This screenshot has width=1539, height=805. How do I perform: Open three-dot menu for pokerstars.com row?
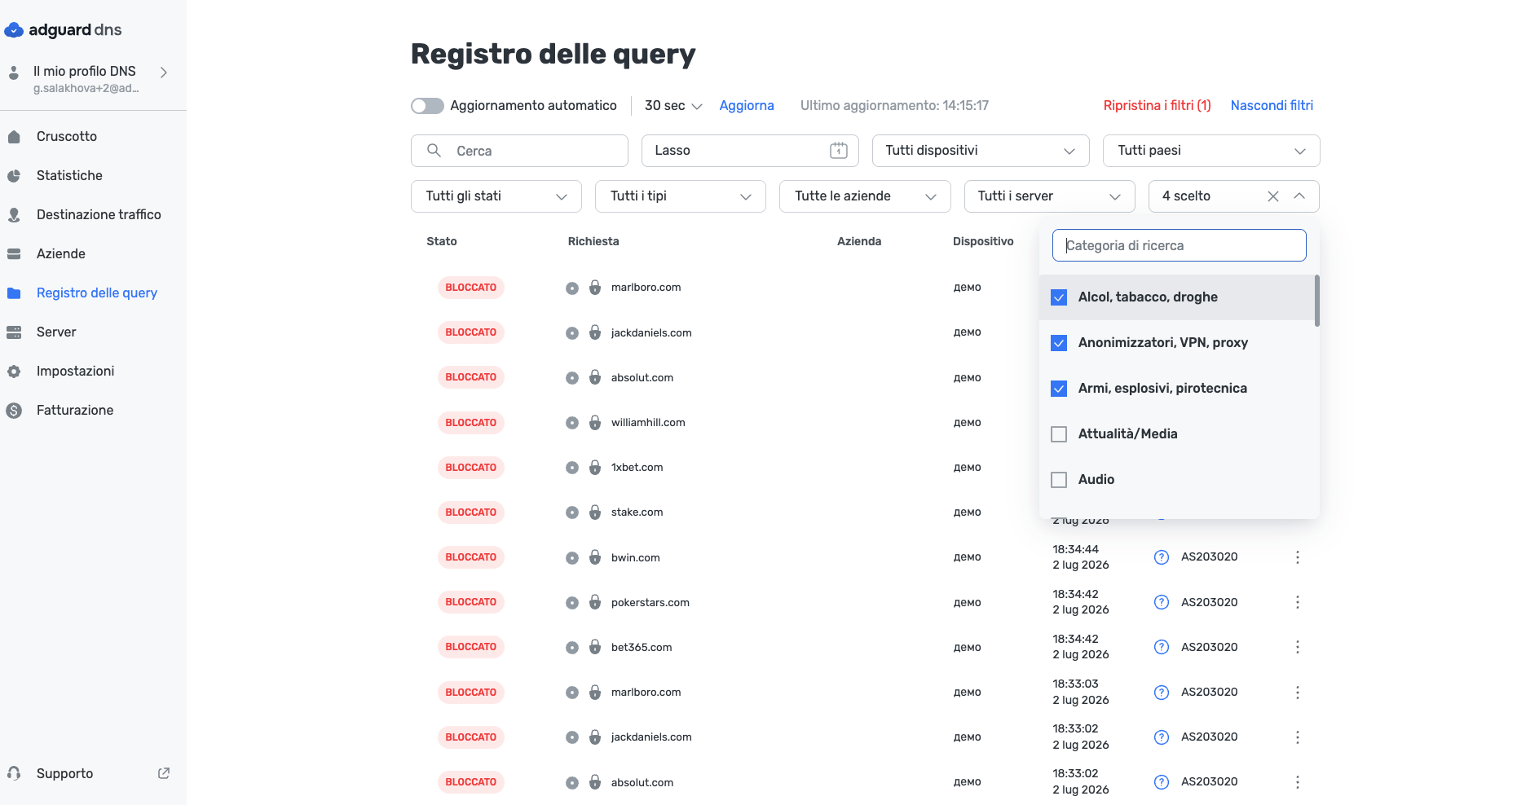pos(1298,602)
